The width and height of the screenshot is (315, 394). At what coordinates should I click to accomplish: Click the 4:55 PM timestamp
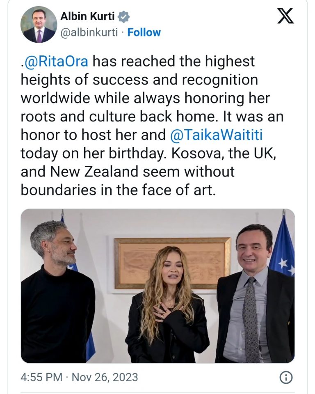[x=41, y=378]
